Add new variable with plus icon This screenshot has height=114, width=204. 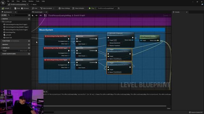(x=29, y=48)
